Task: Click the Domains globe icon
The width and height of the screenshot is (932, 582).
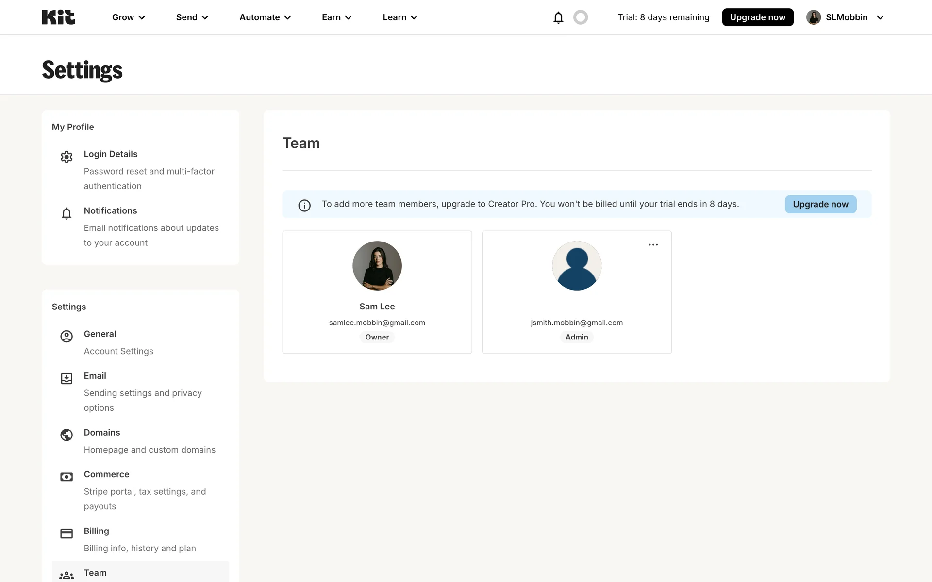Action: (x=67, y=435)
